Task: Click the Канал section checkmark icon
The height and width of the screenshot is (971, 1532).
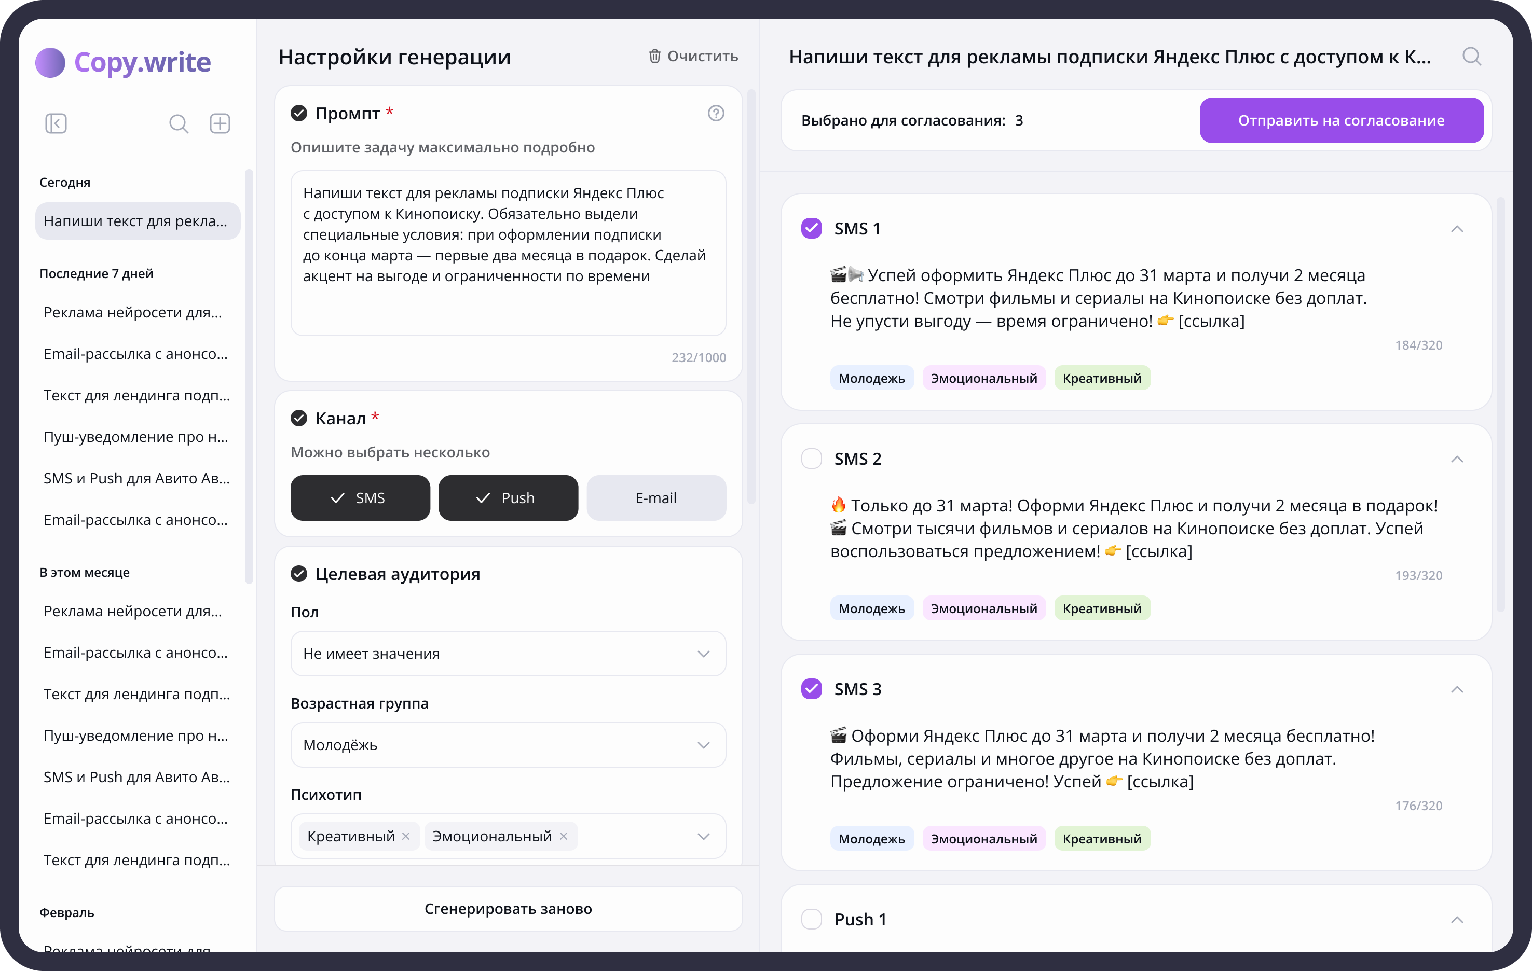Action: (299, 418)
